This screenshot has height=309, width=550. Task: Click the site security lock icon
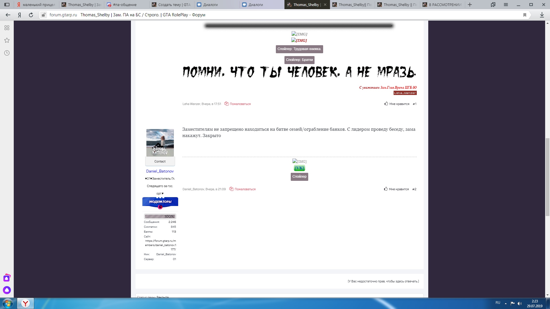point(43,15)
